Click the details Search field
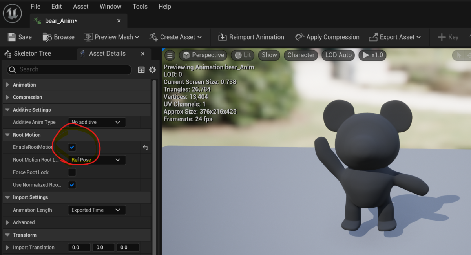The width and height of the screenshot is (471, 255). coord(69,69)
